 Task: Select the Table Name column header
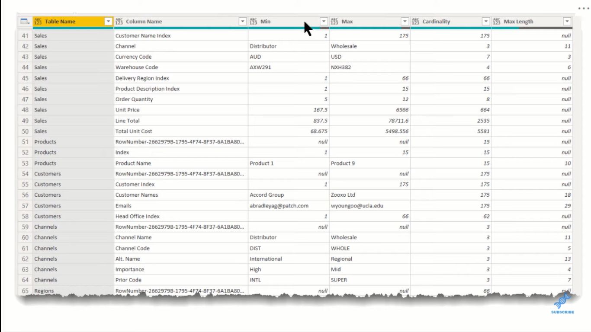click(x=73, y=22)
